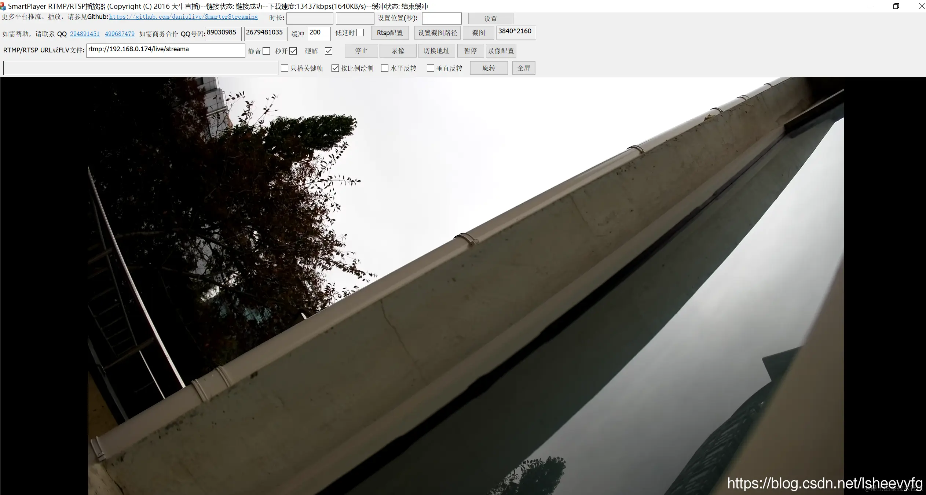Screen dimensions: 926x495
Task: Toggle the 水平反转 horizontal flip checkbox
Action: tap(385, 69)
